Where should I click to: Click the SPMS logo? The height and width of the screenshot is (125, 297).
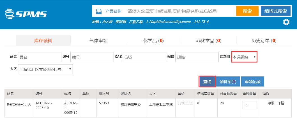(26, 13)
